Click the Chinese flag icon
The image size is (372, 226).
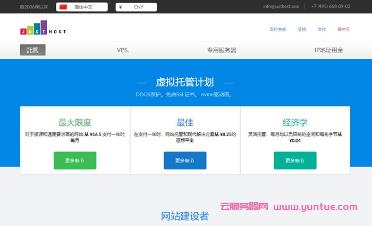coord(63,7)
